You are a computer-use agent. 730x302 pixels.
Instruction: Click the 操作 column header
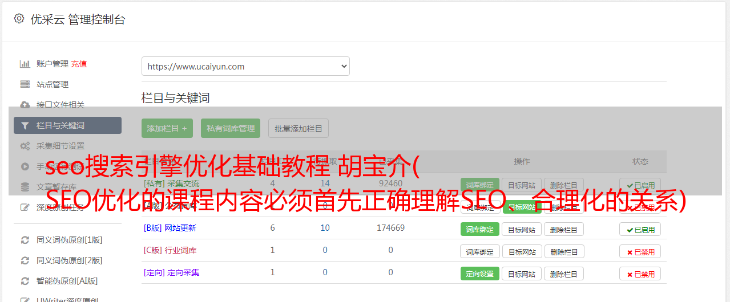(522, 161)
